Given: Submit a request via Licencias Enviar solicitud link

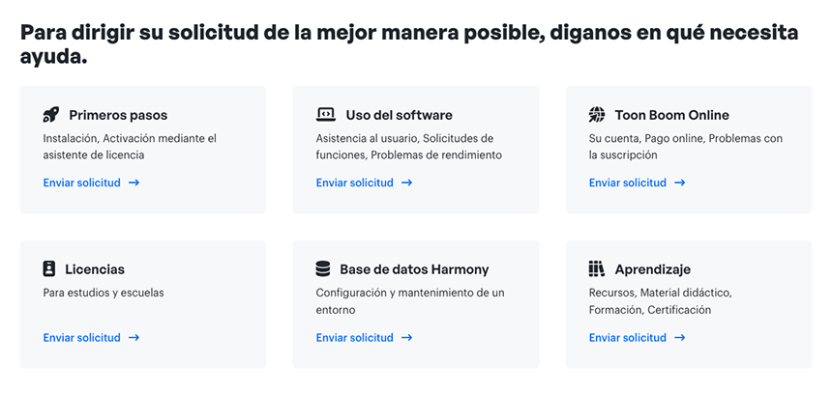Looking at the screenshot, I should pos(82,338).
